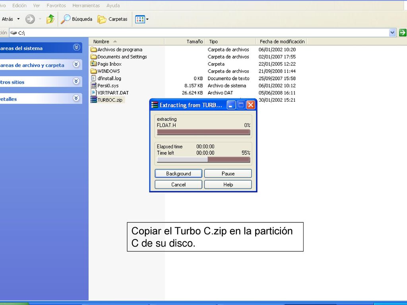Click the green Go arrow button
The image size is (407, 305).
click(x=402, y=33)
